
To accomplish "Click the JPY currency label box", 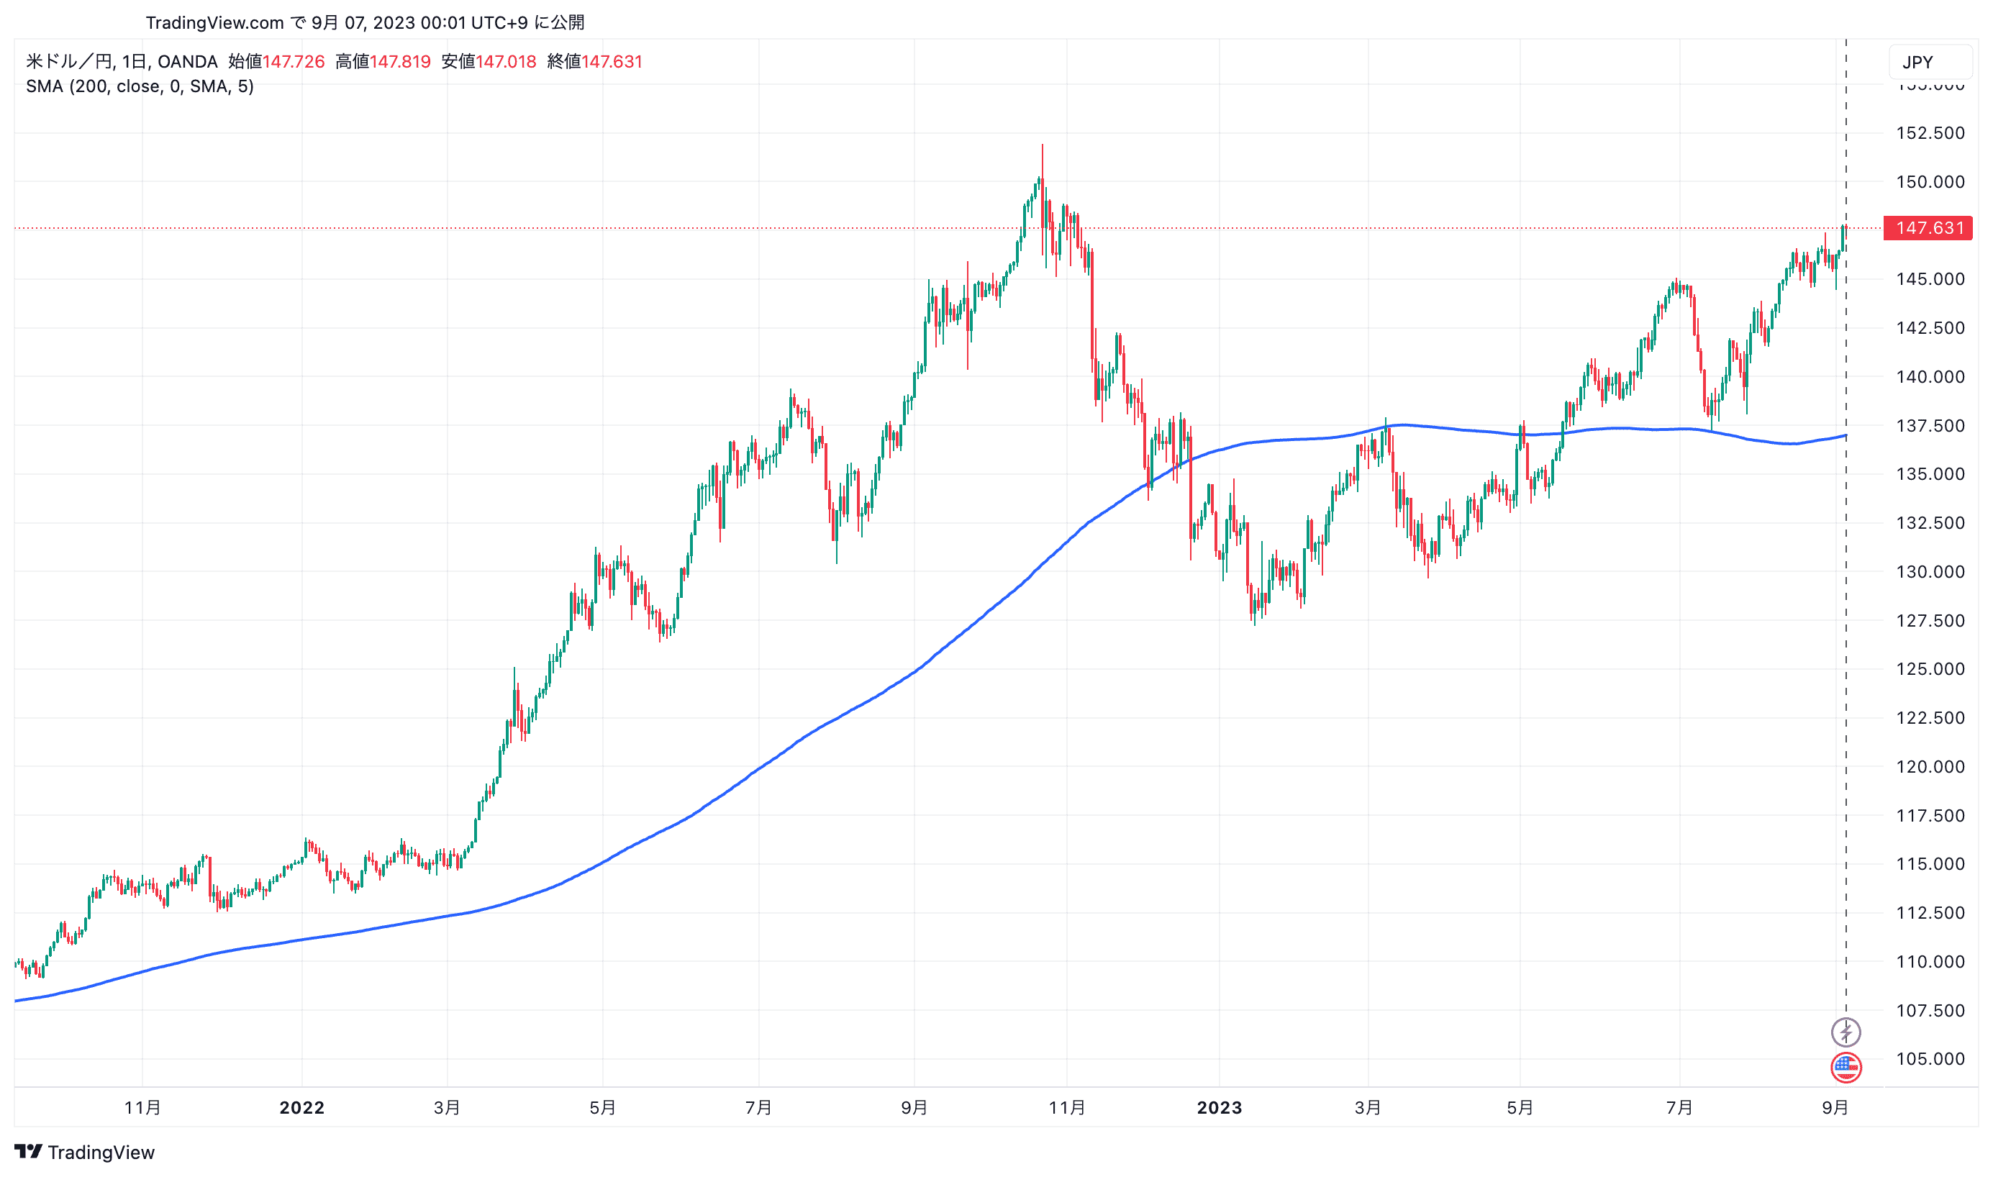I will [x=1930, y=62].
